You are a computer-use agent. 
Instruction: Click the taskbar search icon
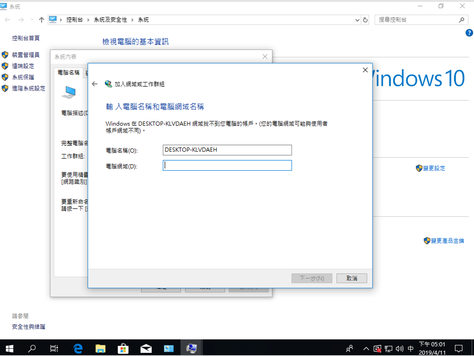coord(32,348)
